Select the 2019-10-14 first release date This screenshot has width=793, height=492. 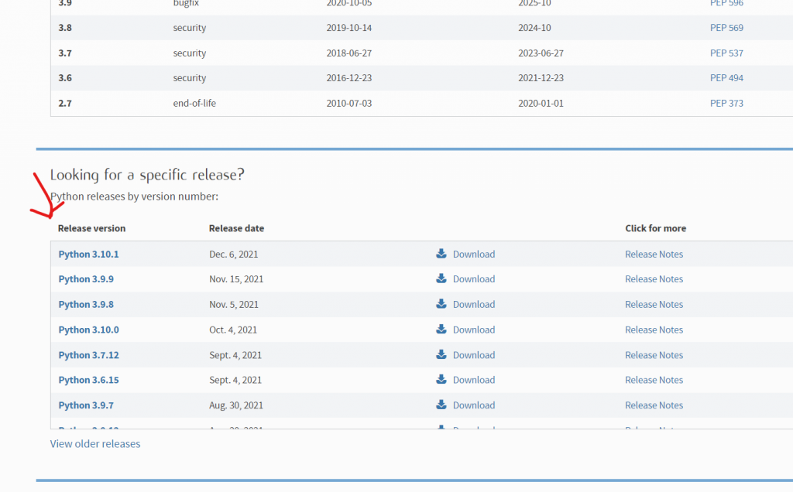point(349,28)
